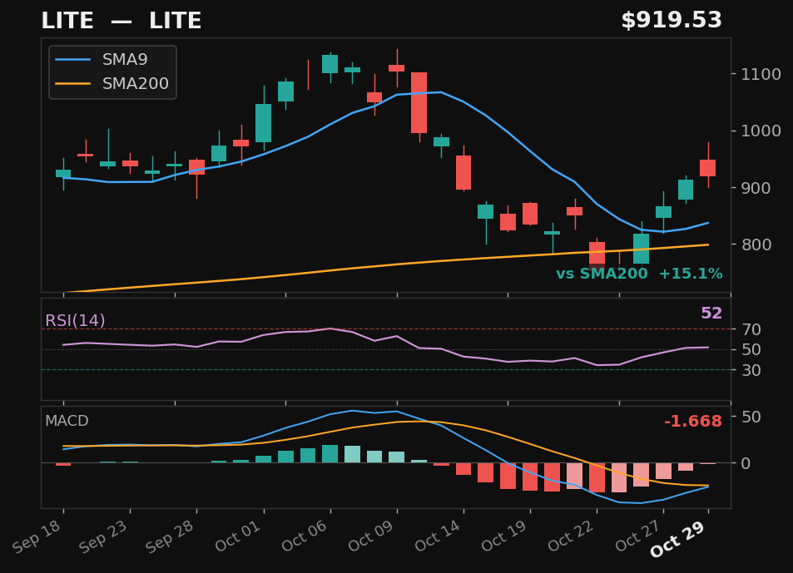
Task: Click the blue SMA9 legend line swatch
Action: (x=73, y=60)
